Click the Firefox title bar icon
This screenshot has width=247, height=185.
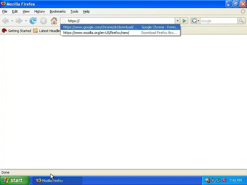[3, 3]
